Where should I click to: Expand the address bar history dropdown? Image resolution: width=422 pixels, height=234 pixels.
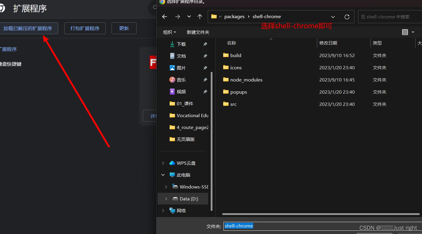[333, 17]
